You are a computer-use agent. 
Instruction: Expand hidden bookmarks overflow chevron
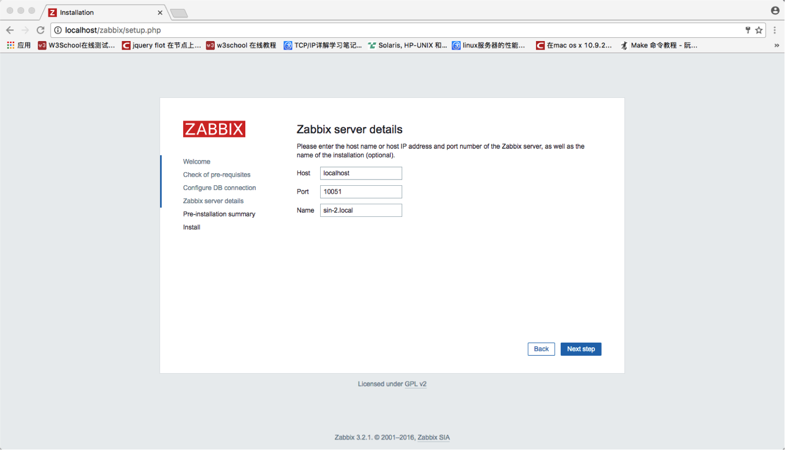pyautogui.click(x=776, y=45)
